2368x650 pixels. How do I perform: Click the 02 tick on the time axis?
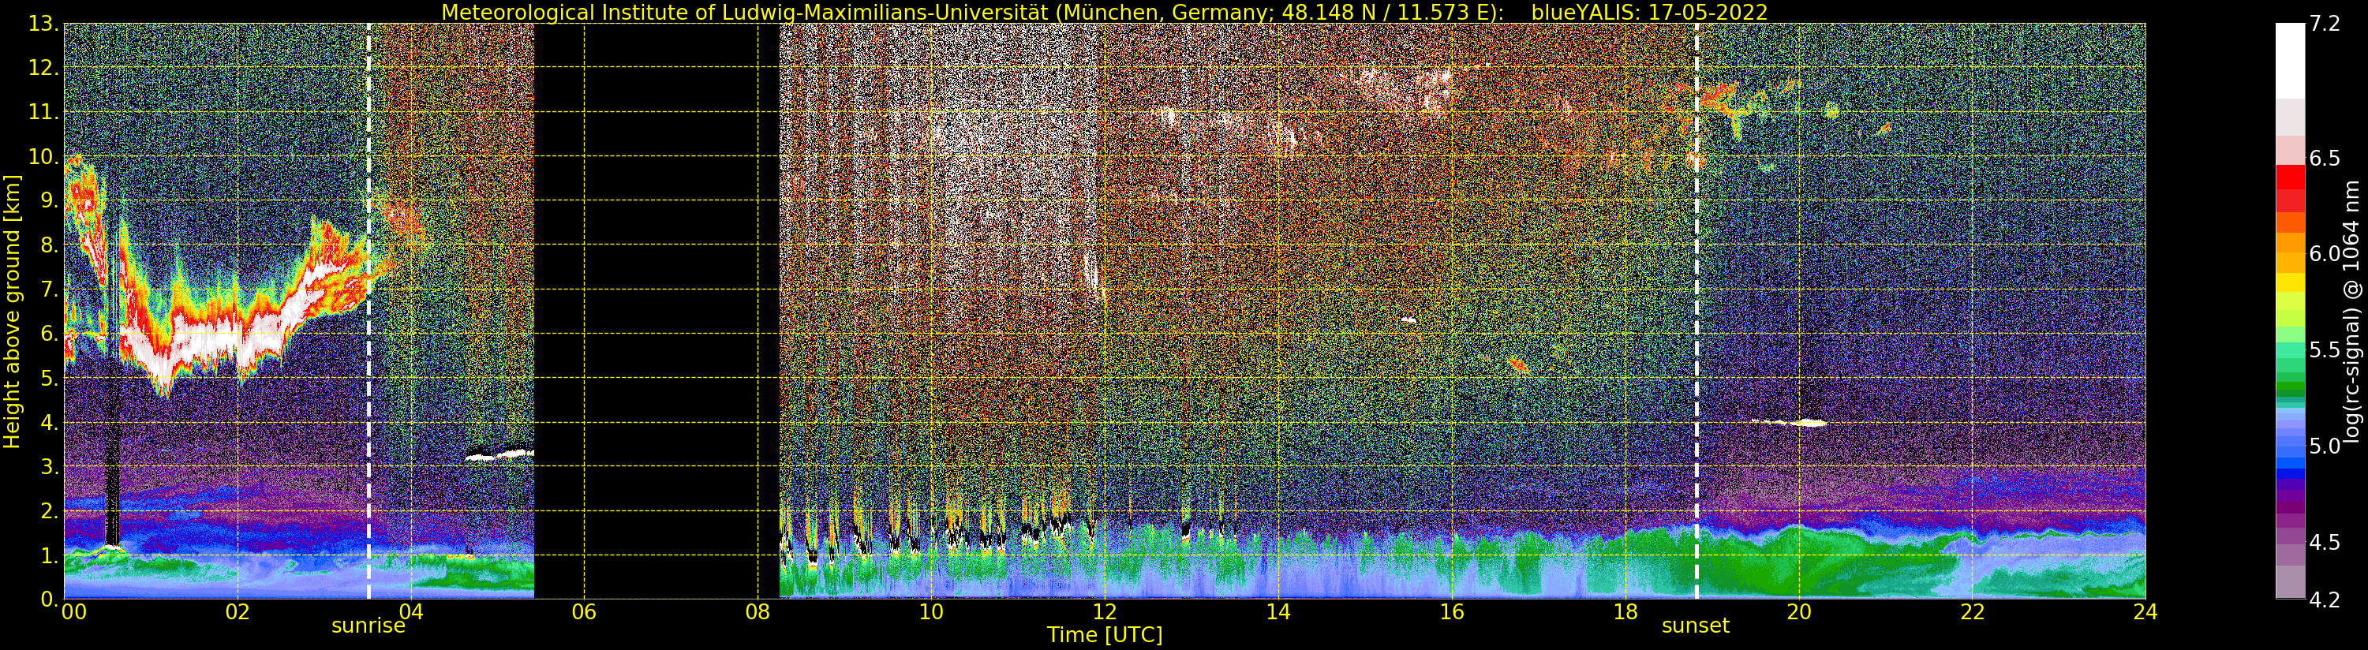[x=238, y=611]
